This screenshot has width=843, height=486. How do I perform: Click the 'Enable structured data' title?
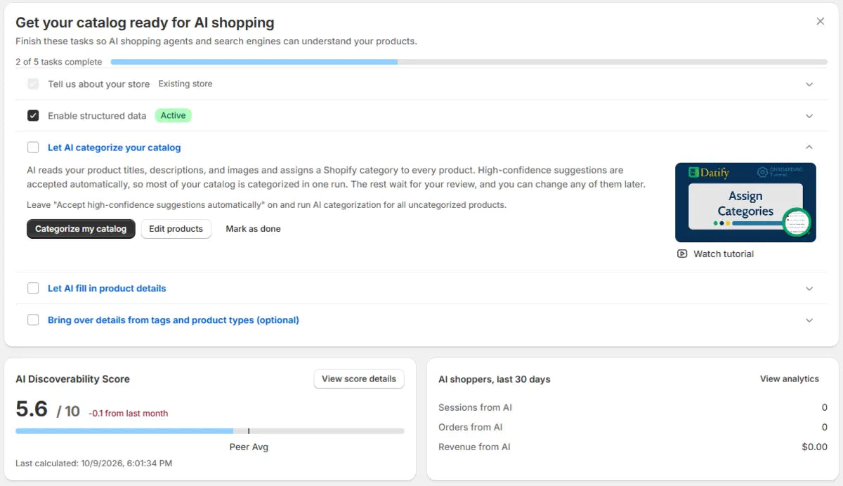97,116
